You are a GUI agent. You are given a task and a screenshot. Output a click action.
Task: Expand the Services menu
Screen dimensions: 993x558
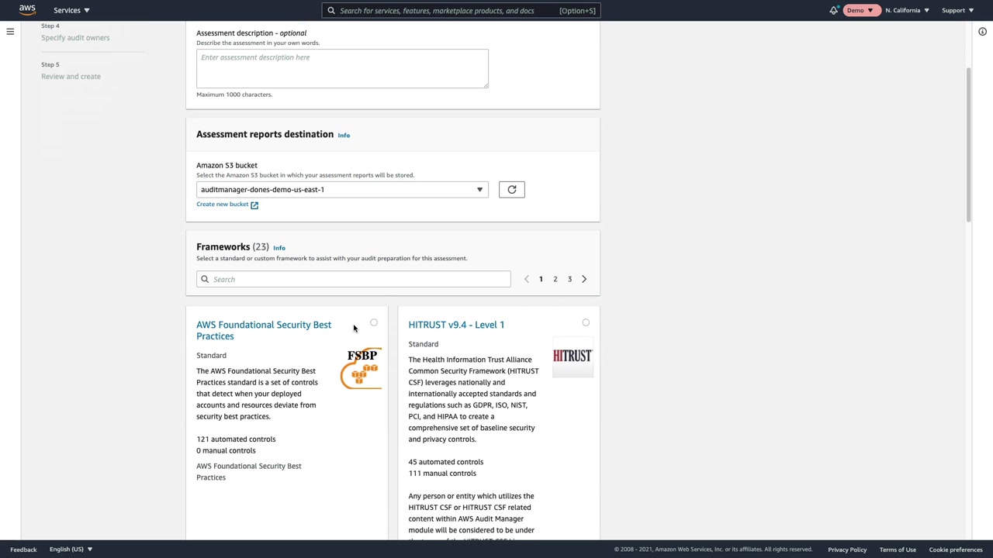pos(71,10)
